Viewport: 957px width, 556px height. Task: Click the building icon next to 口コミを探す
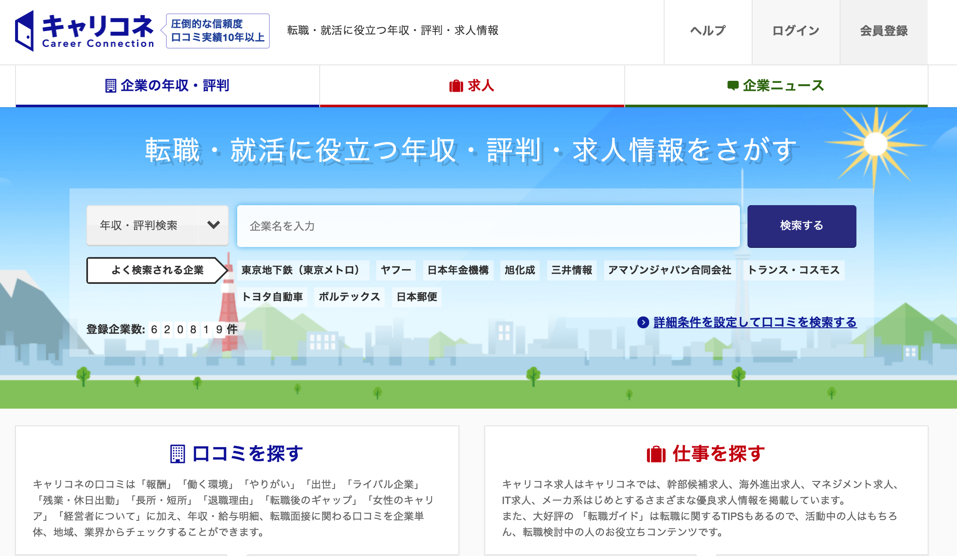point(178,454)
